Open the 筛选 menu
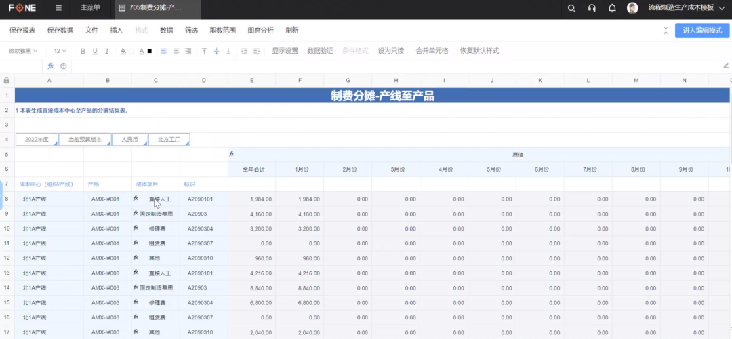 (191, 31)
